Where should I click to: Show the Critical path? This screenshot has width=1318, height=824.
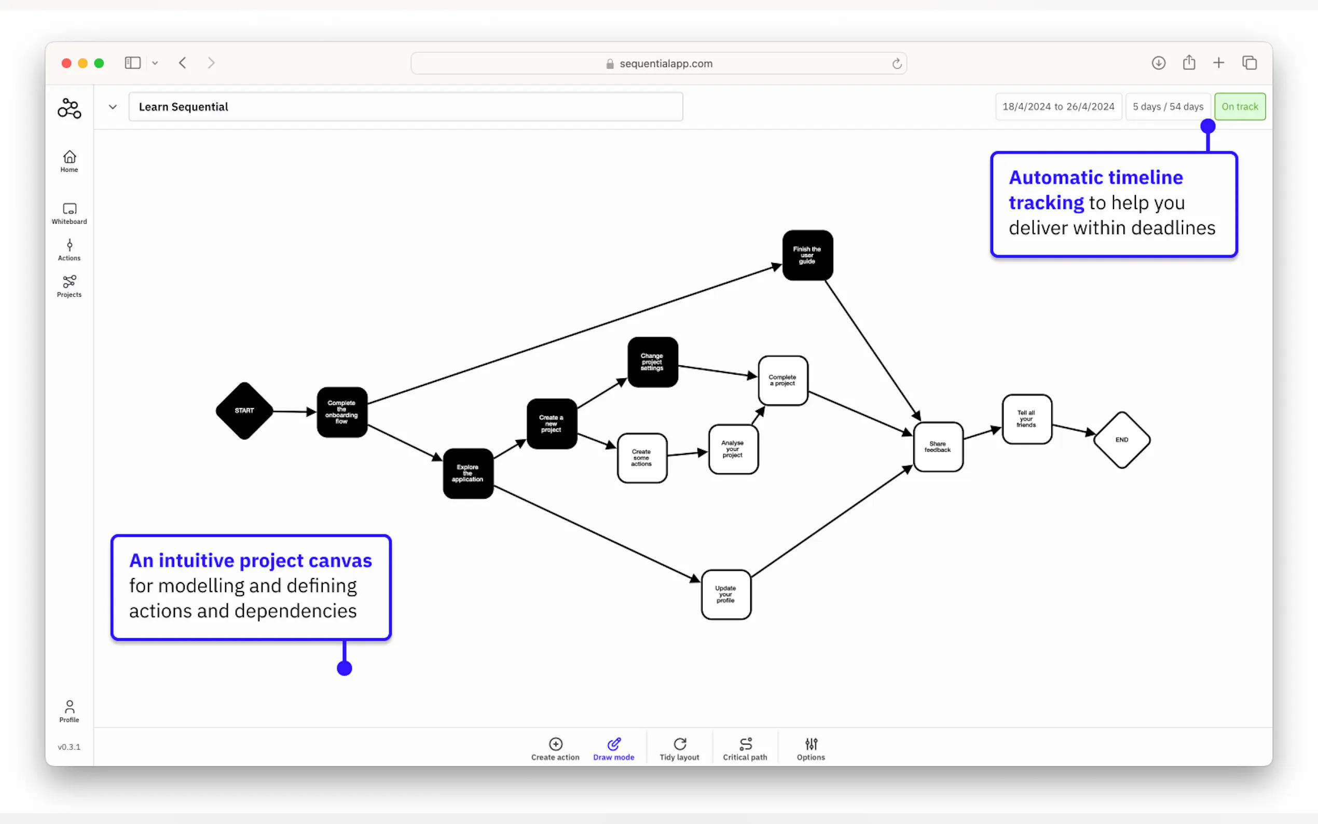[x=745, y=749]
